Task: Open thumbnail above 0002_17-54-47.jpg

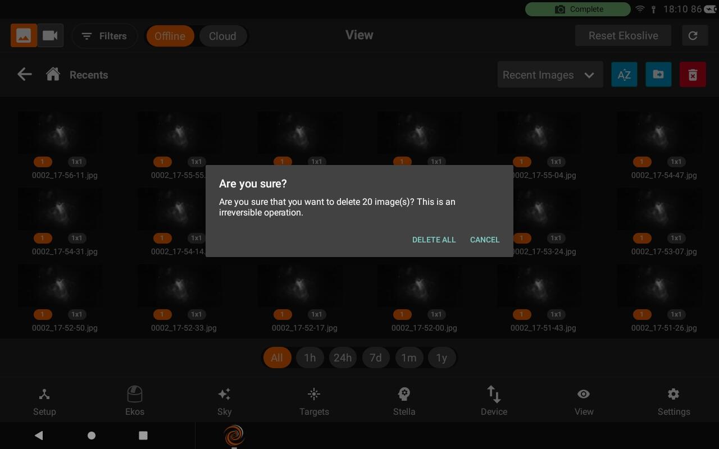Action: click(x=659, y=132)
